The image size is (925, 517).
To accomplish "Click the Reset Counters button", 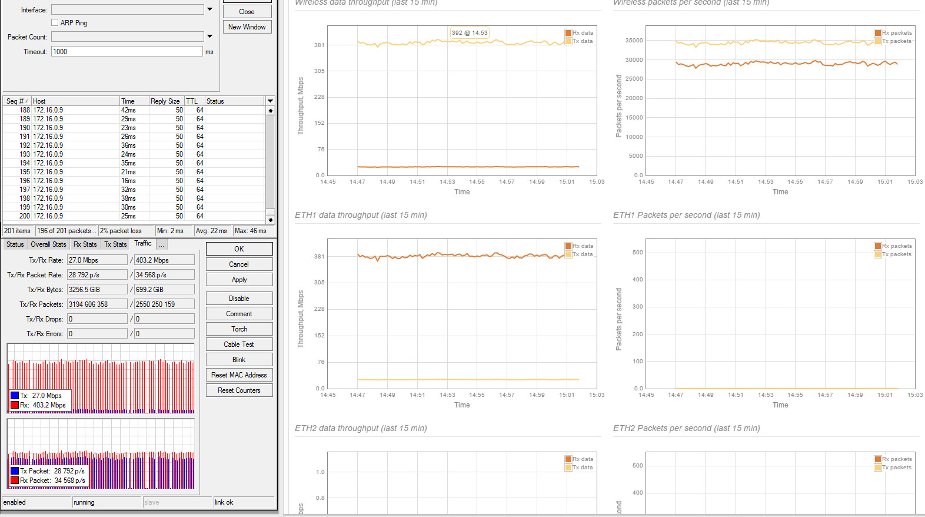I will 239,390.
